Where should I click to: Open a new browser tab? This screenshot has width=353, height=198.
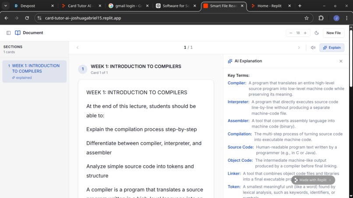pos(300,6)
